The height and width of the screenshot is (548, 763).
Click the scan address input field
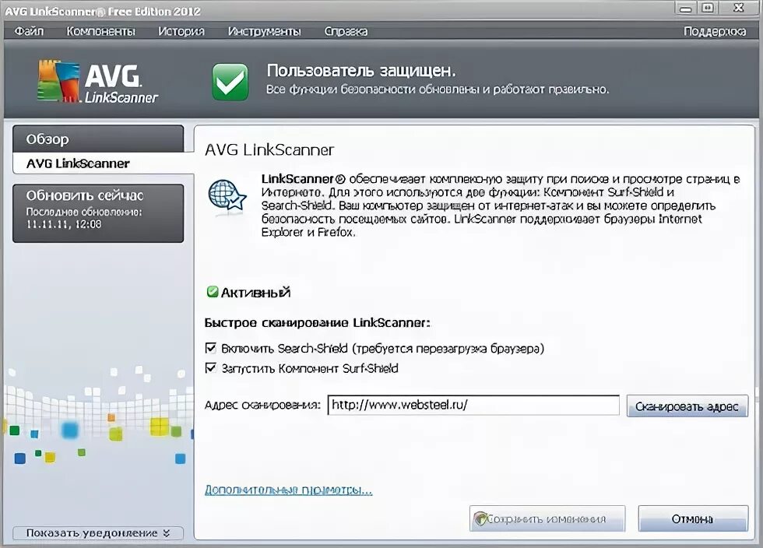click(x=473, y=405)
